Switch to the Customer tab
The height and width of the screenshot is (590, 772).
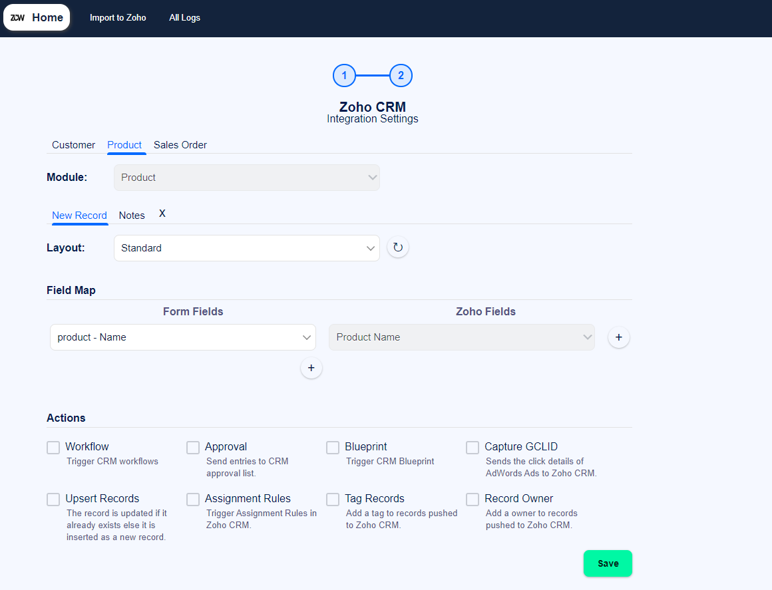click(x=73, y=144)
